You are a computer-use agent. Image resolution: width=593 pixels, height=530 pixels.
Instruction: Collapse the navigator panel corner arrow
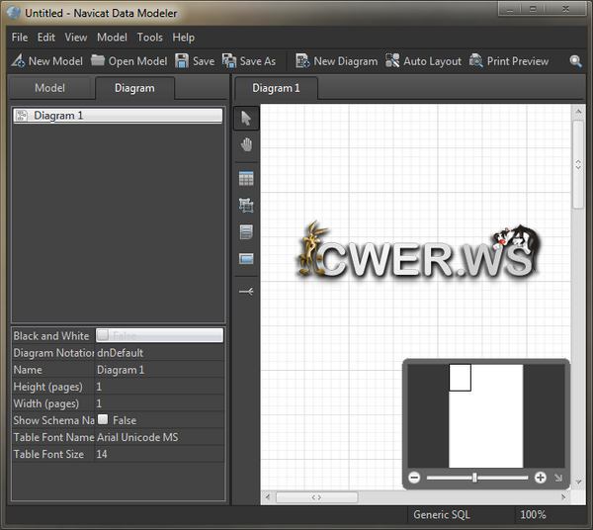point(558,478)
